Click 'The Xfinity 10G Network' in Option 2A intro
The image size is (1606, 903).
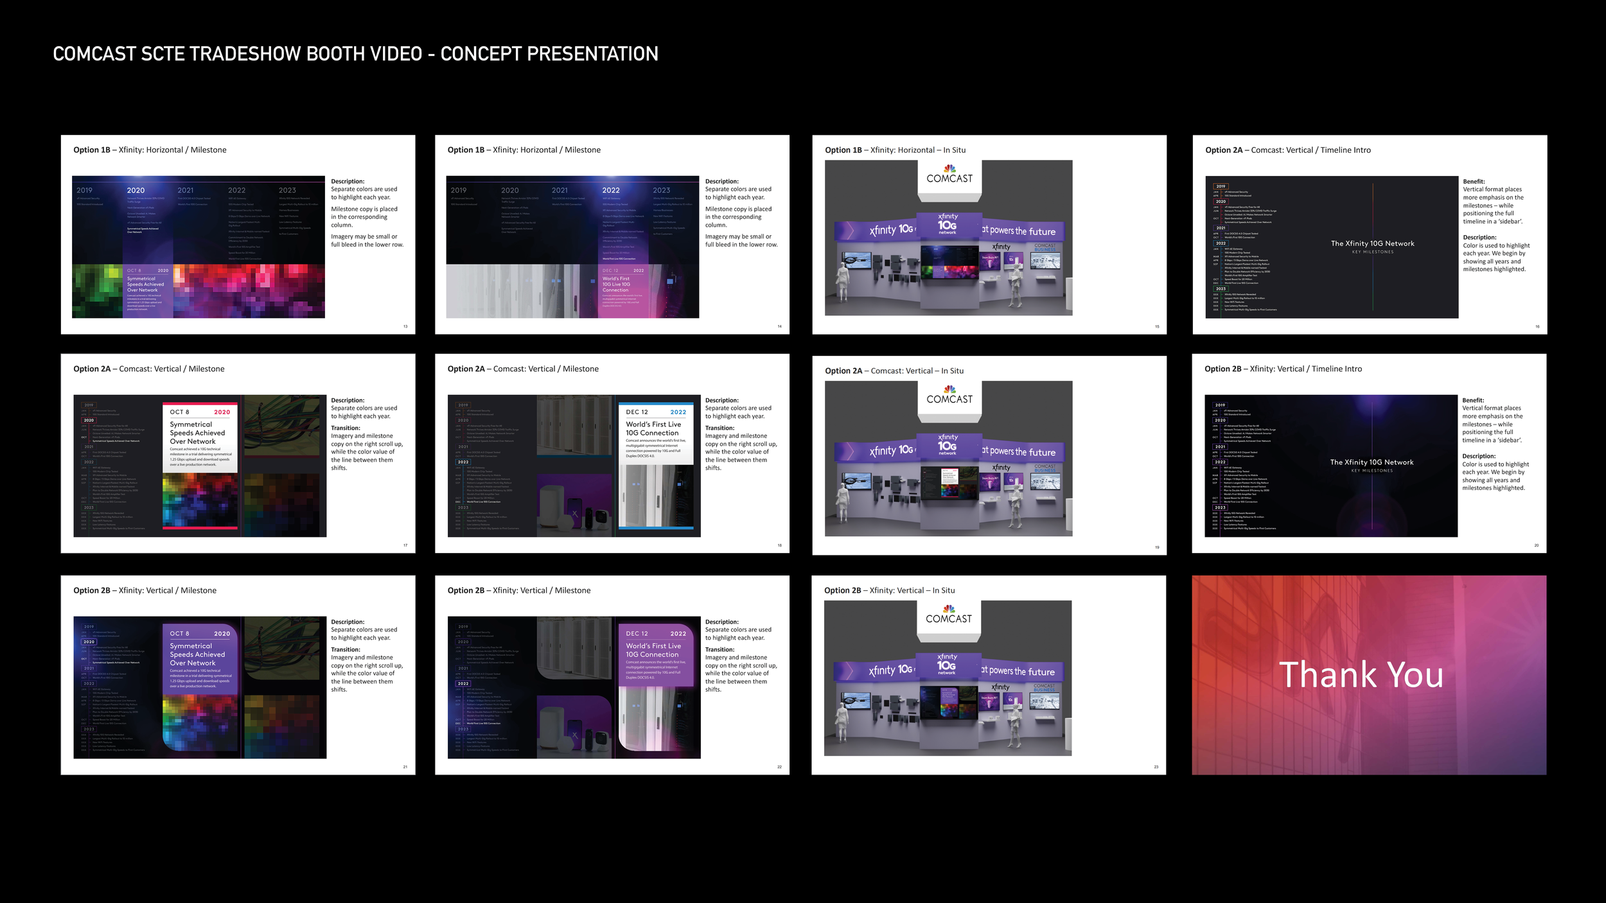click(x=1373, y=243)
